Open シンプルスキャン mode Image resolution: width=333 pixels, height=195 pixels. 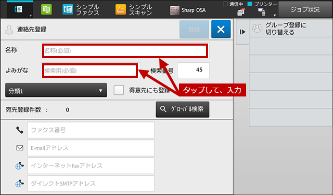[x=134, y=9]
